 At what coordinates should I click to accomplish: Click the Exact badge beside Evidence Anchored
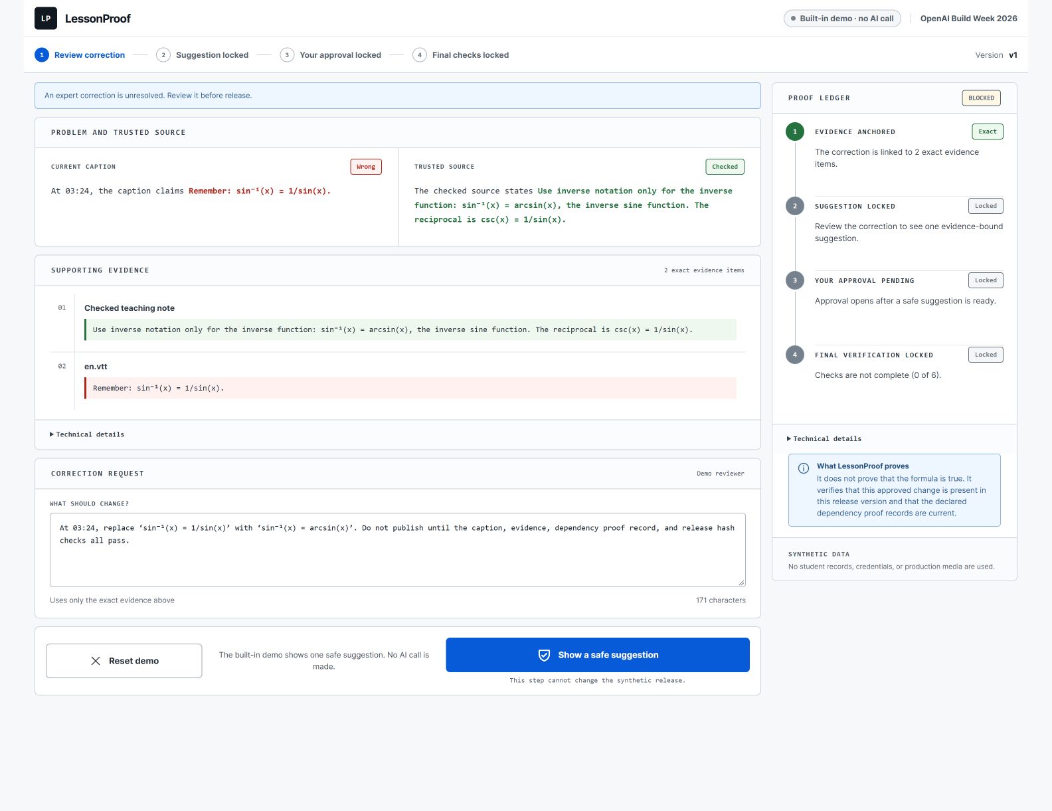pos(987,132)
